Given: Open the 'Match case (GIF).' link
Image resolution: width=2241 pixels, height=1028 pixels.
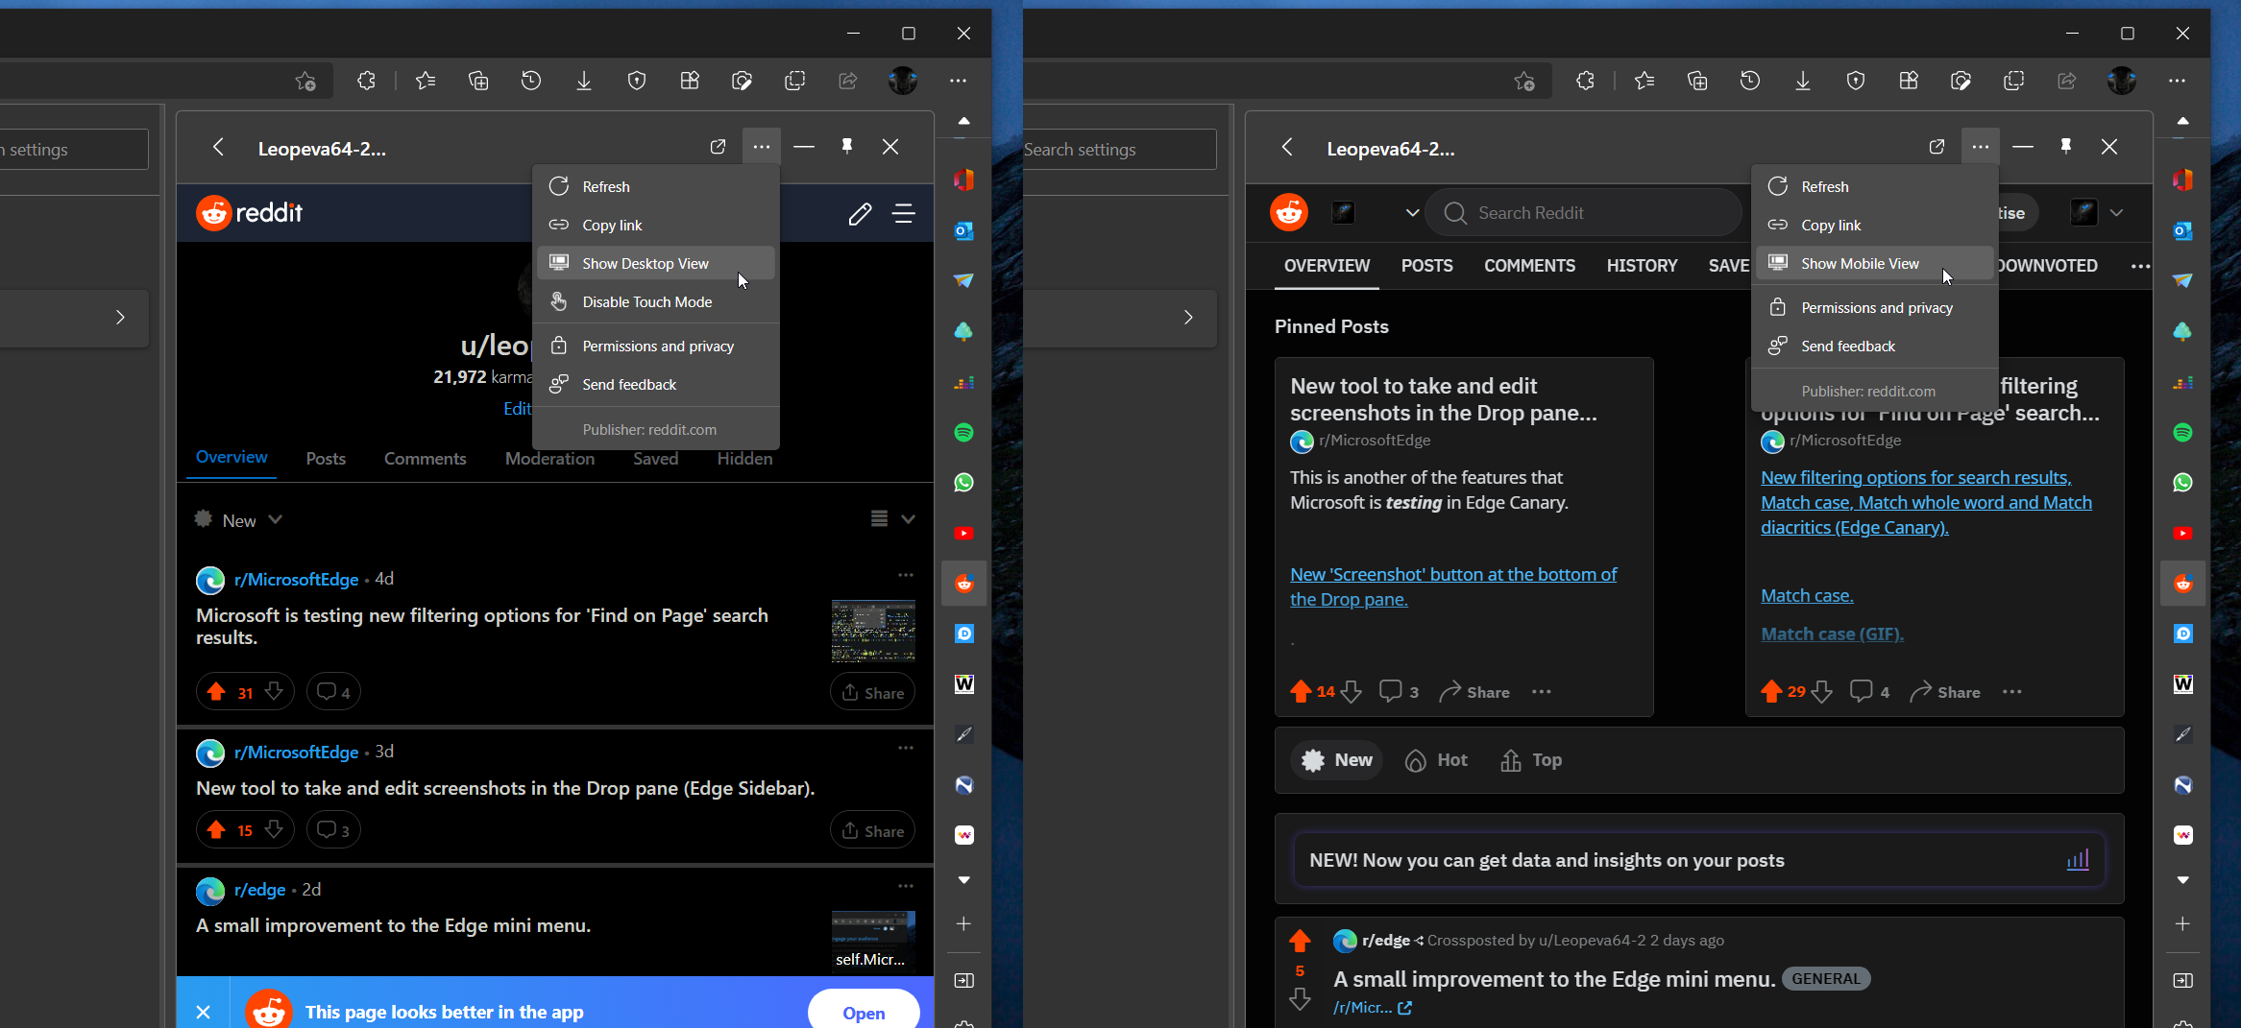Looking at the screenshot, I should (1832, 634).
